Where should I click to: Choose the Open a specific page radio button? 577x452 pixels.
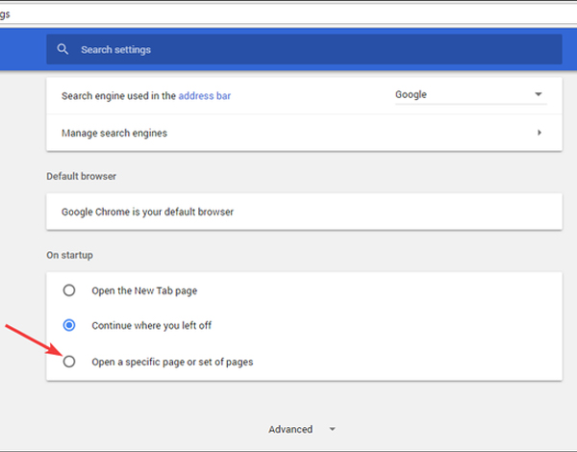pos(68,362)
